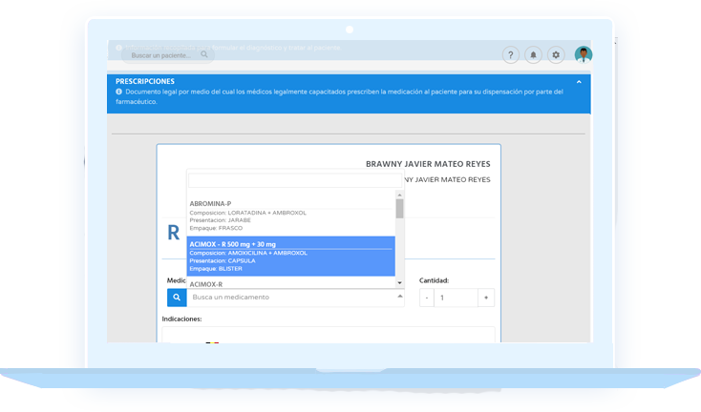Open the settings gear icon
This screenshot has width=701, height=412.
click(x=557, y=55)
